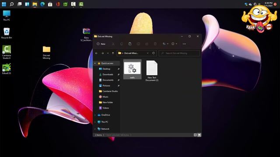
Task: Go forward with the right arrow button
Action: [102, 53]
